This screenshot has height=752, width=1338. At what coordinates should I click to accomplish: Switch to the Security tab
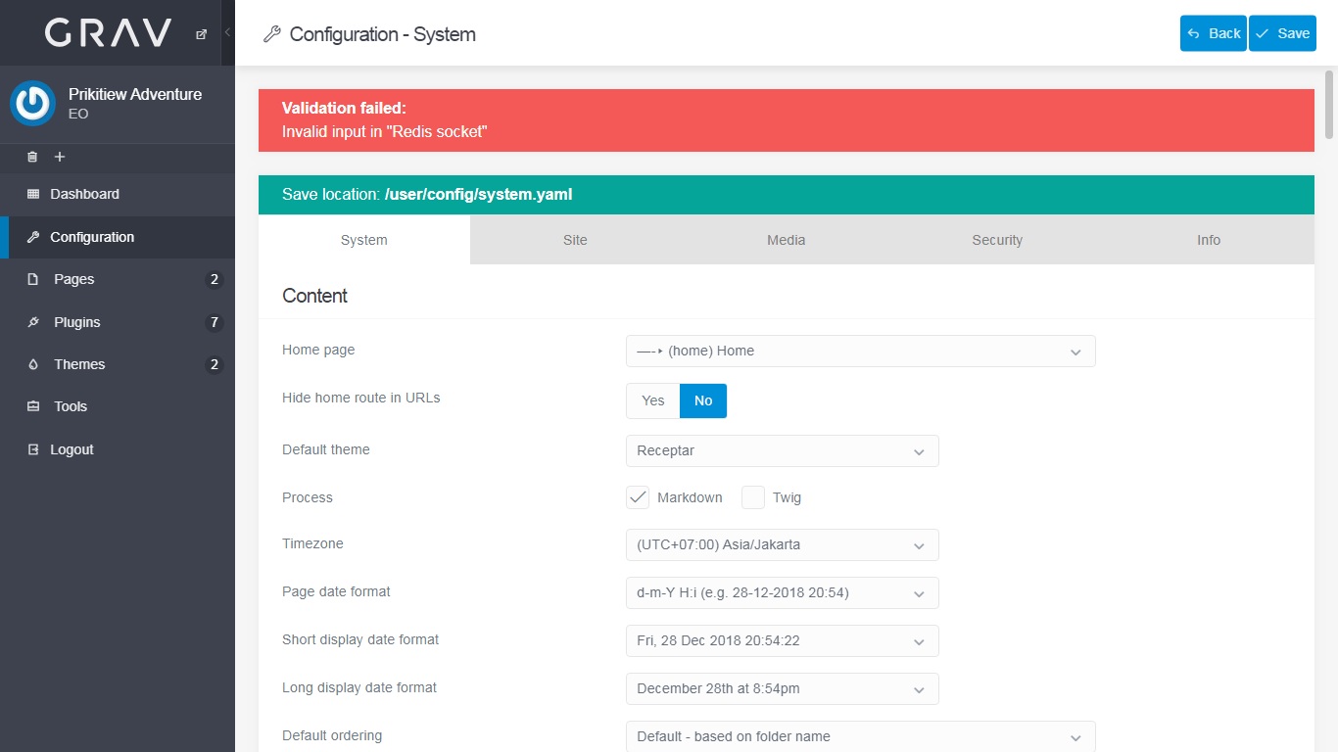click(x=997, y=240)
